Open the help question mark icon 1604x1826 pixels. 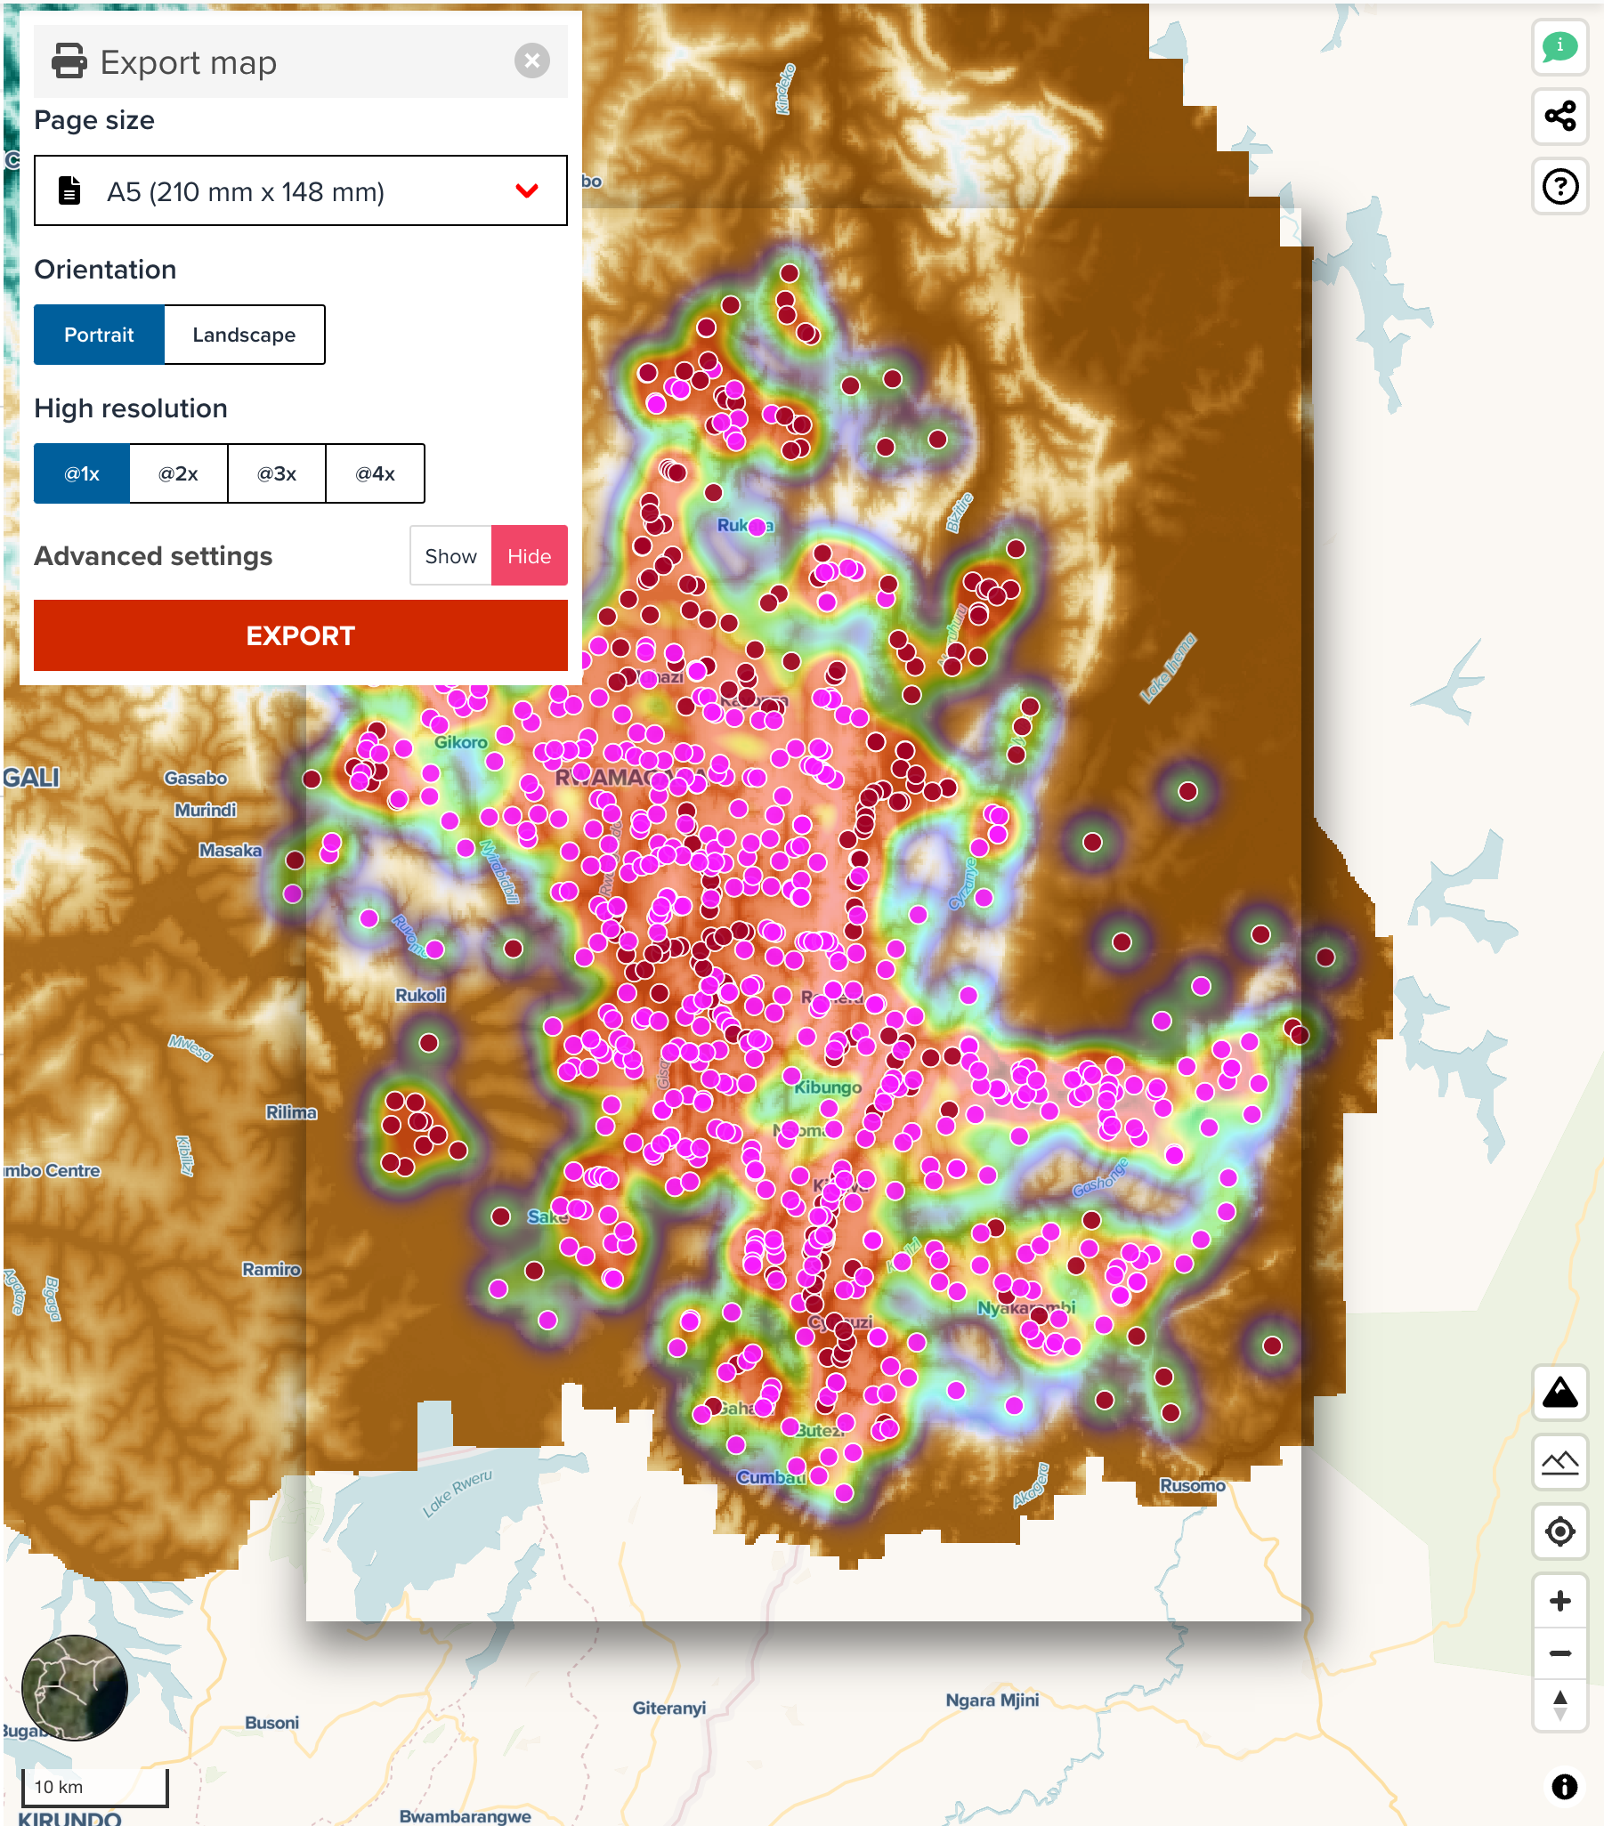tap(1559, 186)
